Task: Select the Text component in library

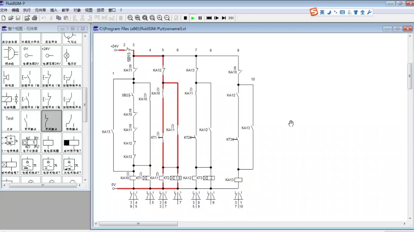Action: (10, 121)
